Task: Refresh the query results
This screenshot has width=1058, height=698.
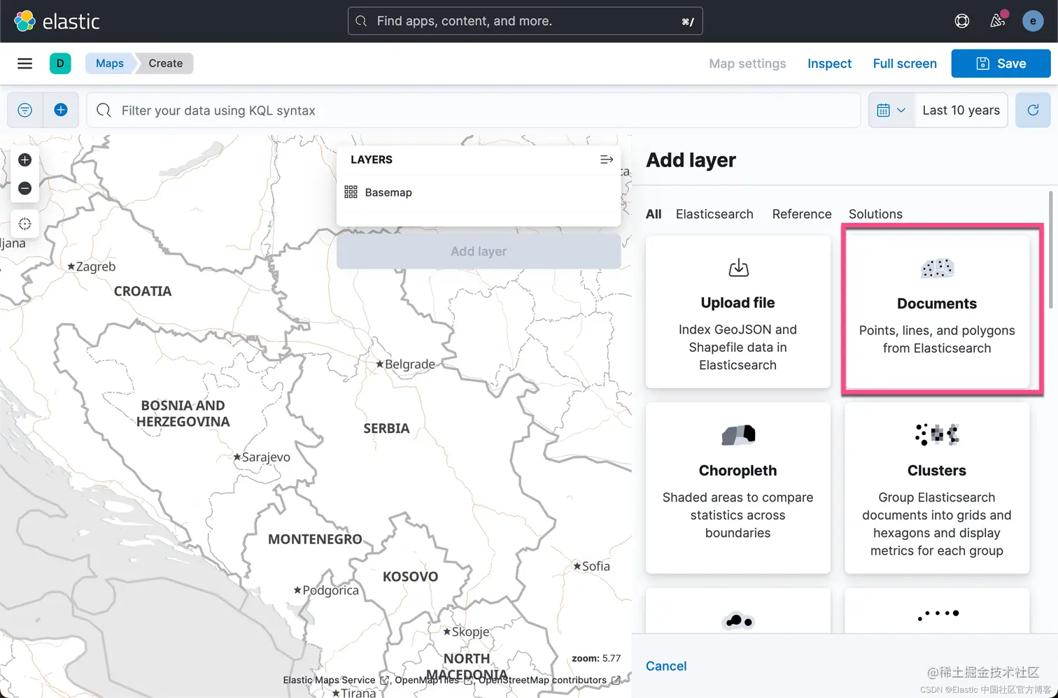Action: pyautogui.click(x=1033, y=111)
